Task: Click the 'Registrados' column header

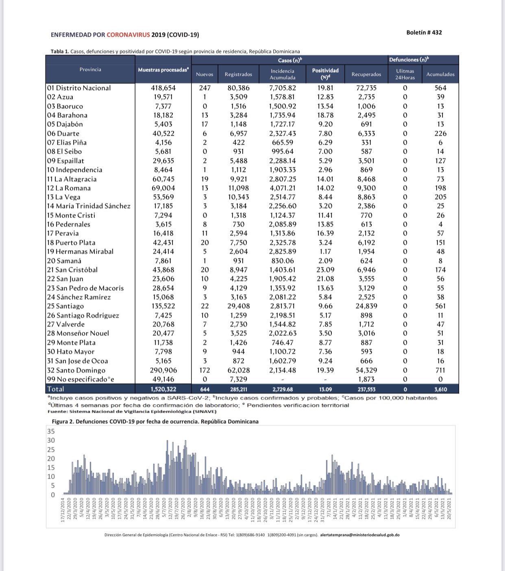Action: pos(238,74)
